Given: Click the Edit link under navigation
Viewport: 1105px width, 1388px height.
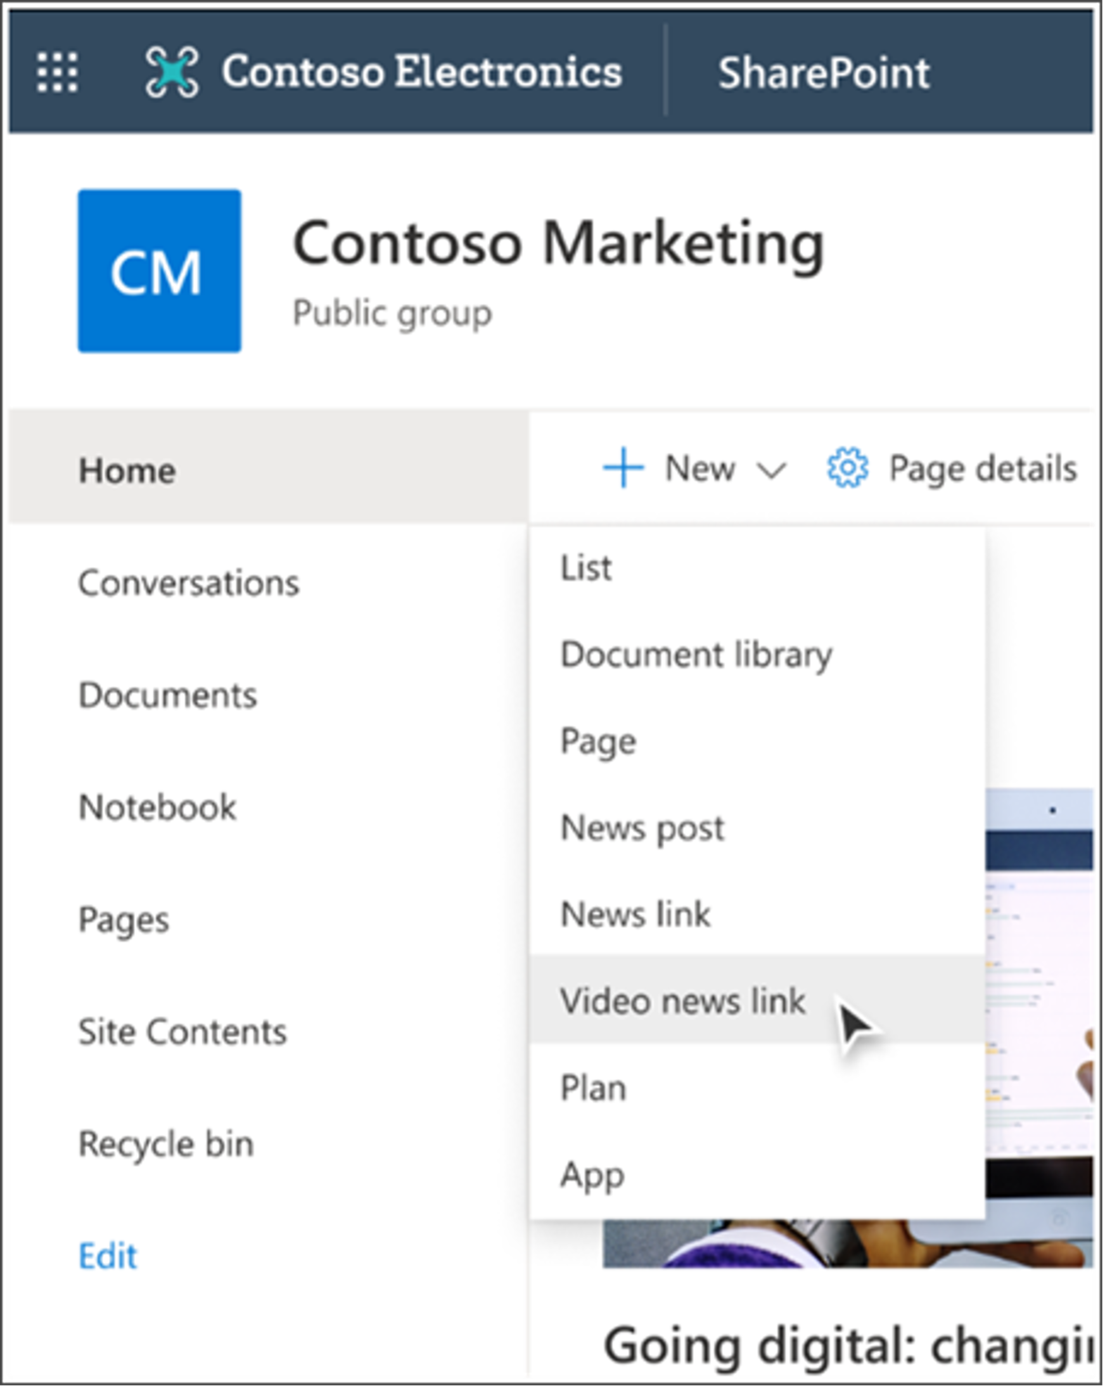Looking at the screenshot, I should click(108, 1256).
